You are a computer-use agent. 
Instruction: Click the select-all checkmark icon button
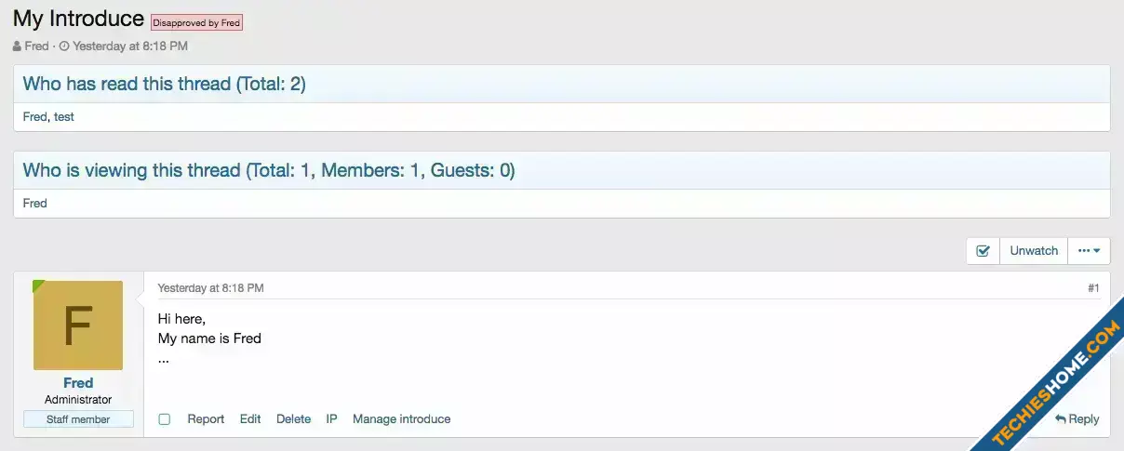[x=983, y=251]
